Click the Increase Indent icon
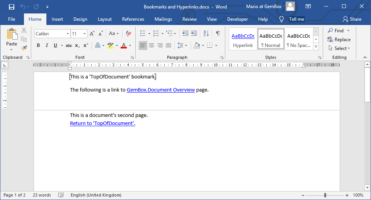 pos(194,33)
